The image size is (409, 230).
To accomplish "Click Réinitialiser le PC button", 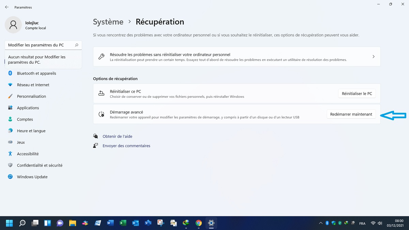I will (x=357, y=93).
